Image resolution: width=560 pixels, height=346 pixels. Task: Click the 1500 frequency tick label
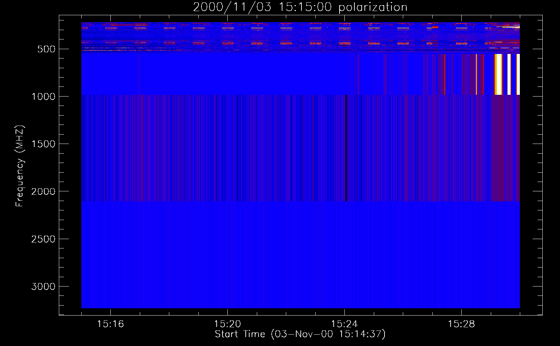(43, 144)
